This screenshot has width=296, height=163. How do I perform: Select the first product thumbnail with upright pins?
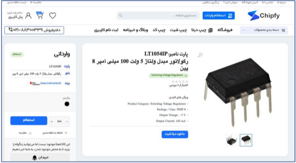click(231, 140)
